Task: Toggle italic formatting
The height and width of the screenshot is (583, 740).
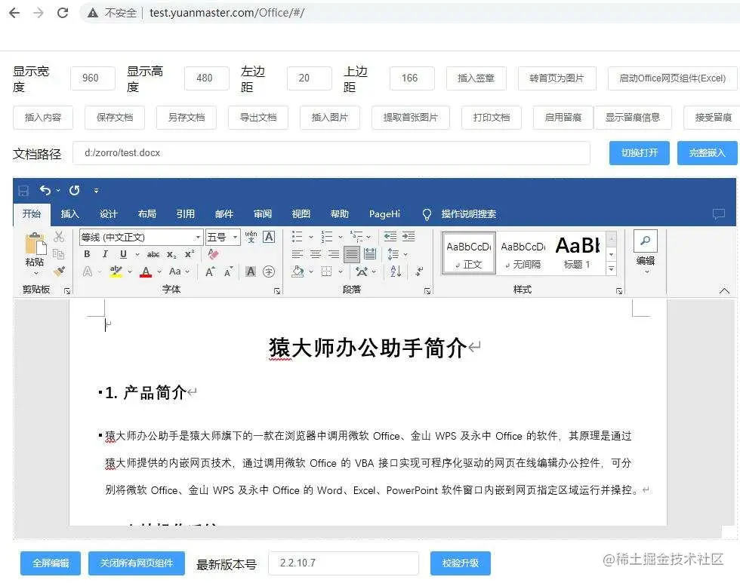Action: 106,253
